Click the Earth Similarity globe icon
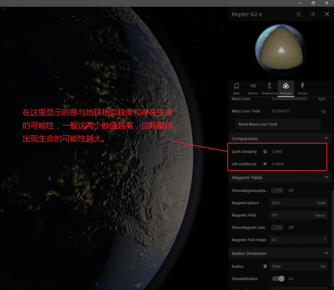This screenshot has width=334, height=290. pos(265,152)
